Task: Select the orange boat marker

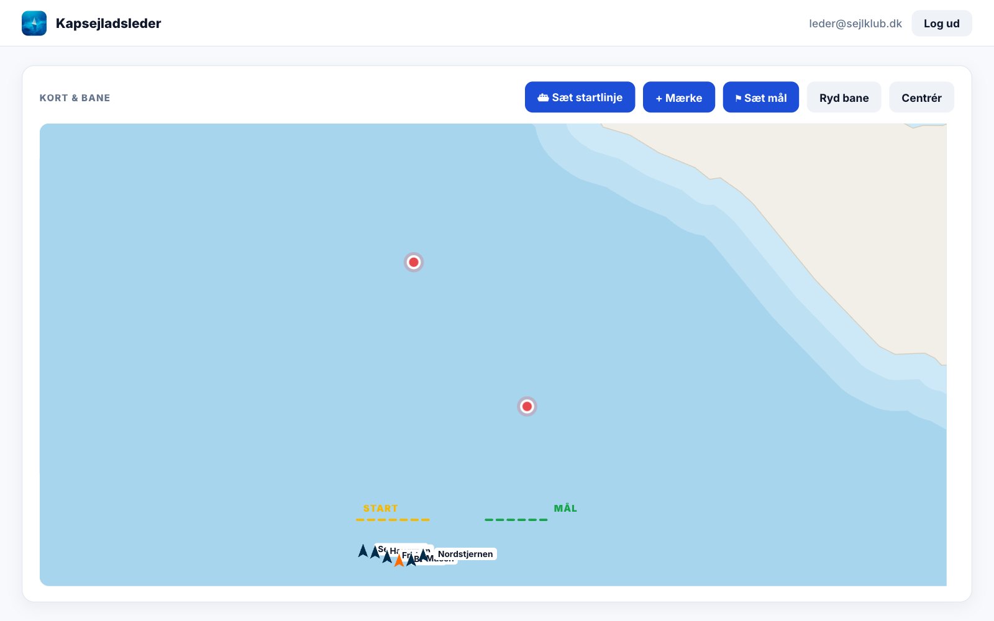Action: [399, 560]
